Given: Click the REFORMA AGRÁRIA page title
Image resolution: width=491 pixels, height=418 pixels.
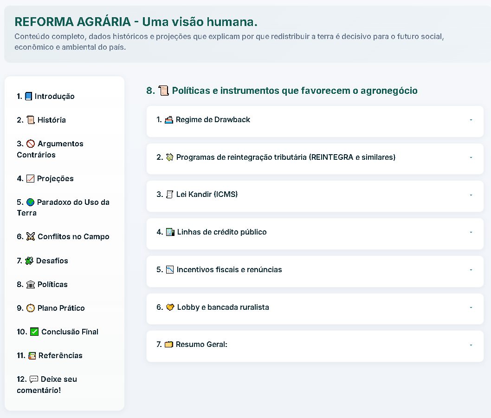Looking at the screenshot, I should pos(136,22).
